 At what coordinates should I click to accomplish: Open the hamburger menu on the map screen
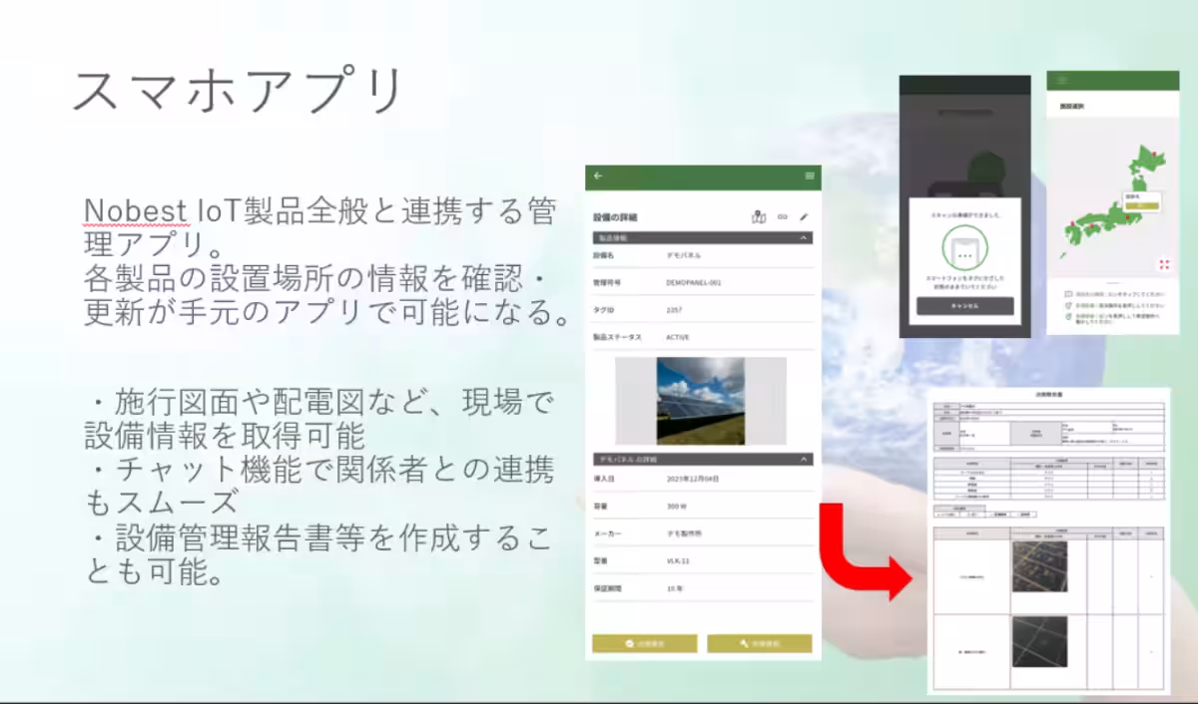pos(1063,80)
